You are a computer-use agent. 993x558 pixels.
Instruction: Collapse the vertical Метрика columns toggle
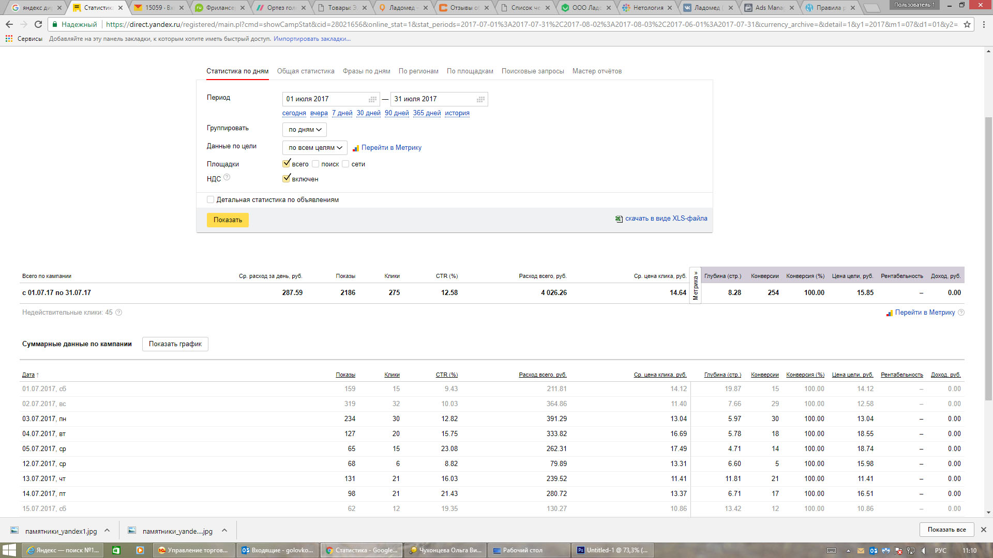[x=695, y=286]
